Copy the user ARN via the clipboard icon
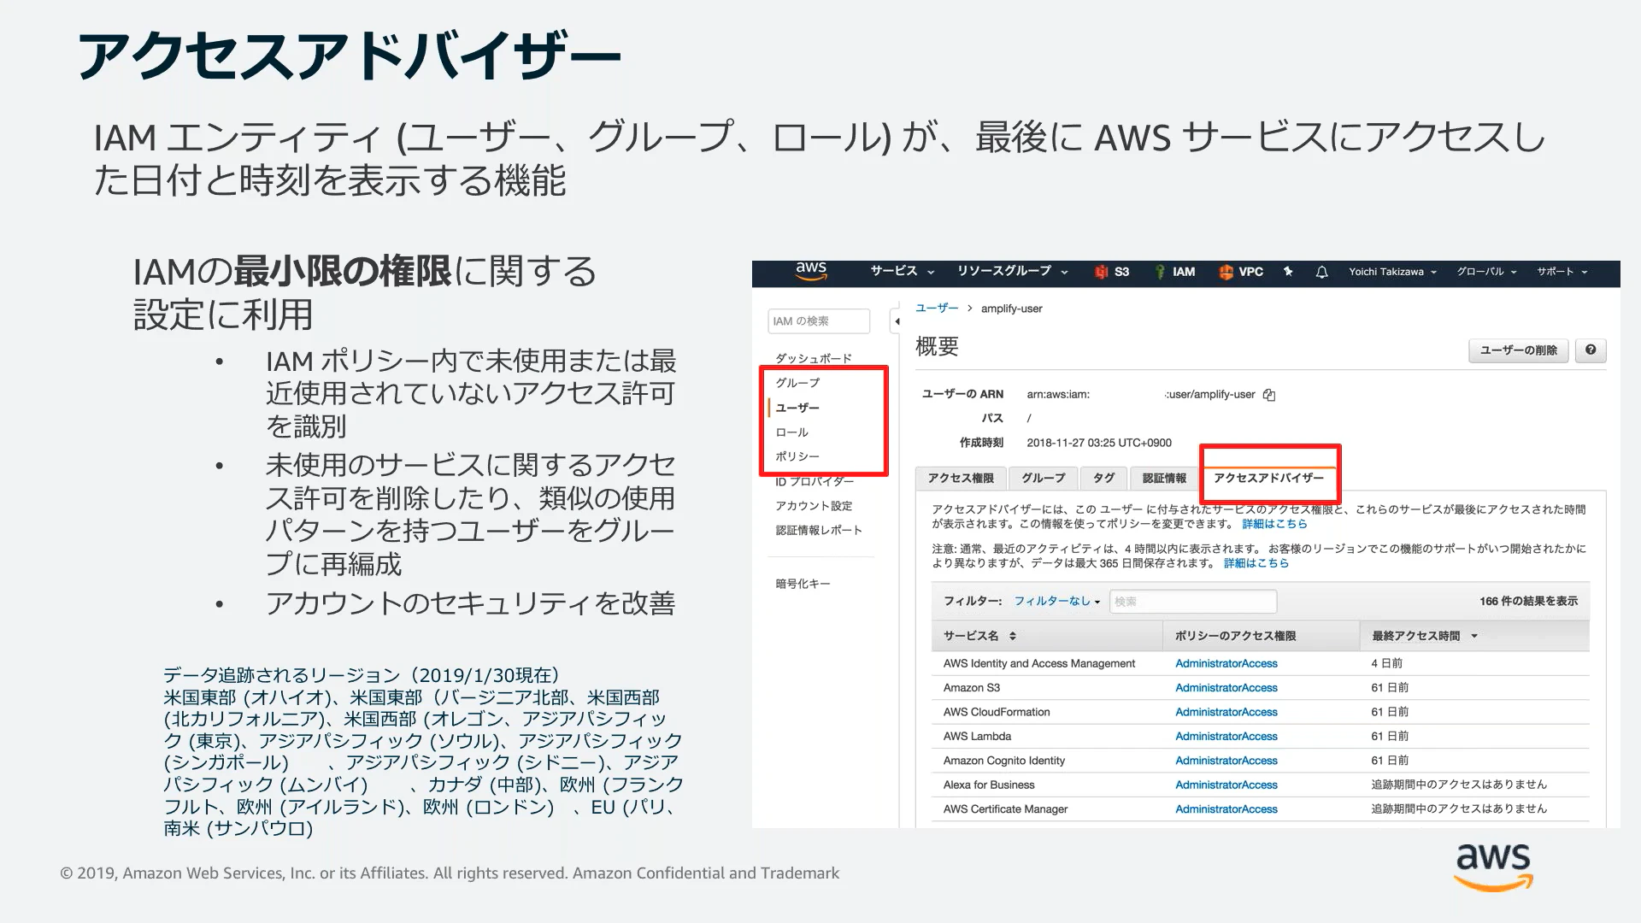This screenshot has width=1641, height=923. coord(1268,394)
